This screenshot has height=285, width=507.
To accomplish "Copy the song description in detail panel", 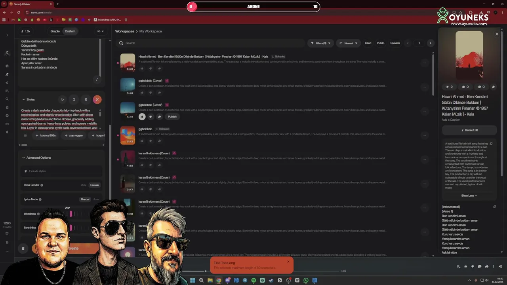I will tap(491, 144).
